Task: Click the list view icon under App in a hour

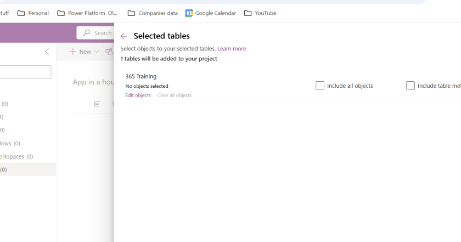Action: (x=97, y=104)
